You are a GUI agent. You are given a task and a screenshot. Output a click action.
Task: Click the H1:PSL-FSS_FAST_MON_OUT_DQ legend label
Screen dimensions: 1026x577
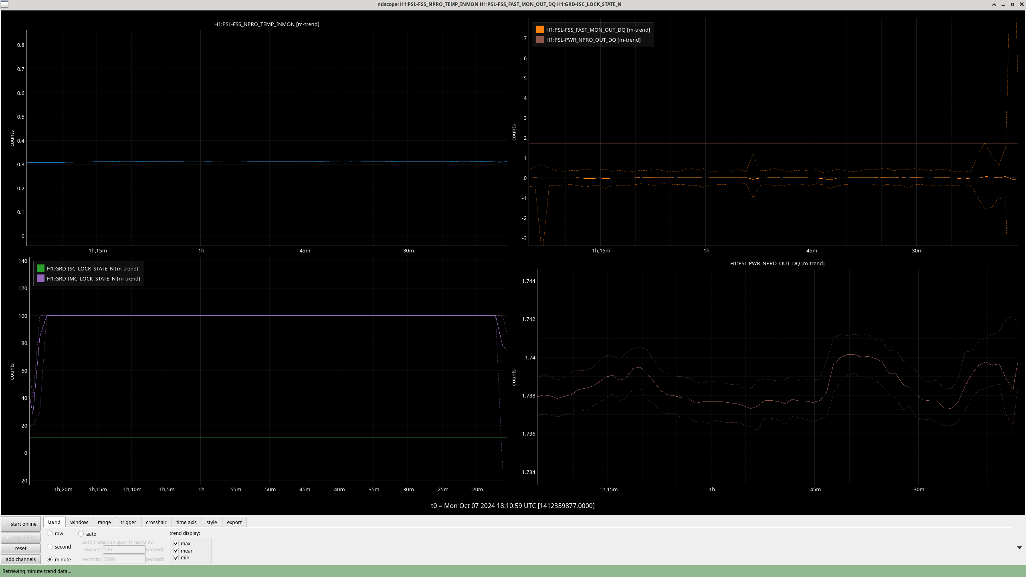598,30
